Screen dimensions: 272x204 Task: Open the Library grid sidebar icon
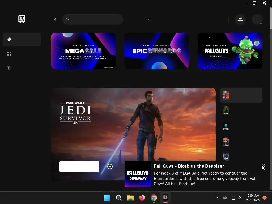click(9, 54)
